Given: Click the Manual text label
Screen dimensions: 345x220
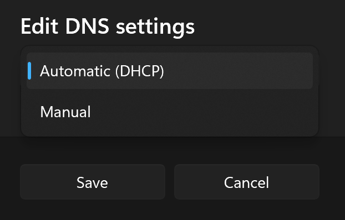Looking at the screenshot, I should coord(65,112).
